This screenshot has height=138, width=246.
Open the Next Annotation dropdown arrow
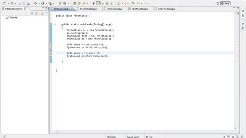122,3
